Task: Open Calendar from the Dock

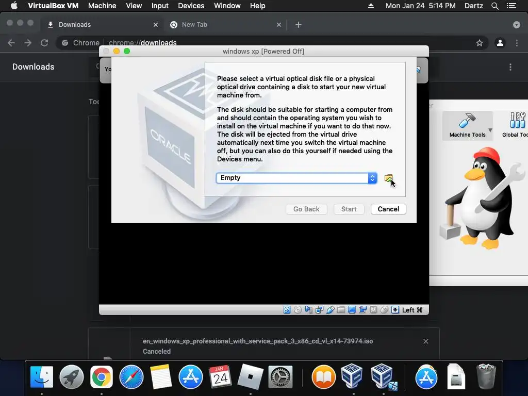Action: (x=220, y=377)
